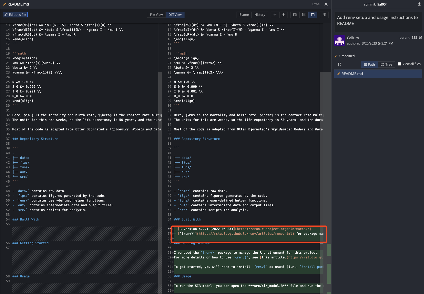Screen dimensions: 424x294
Task: Select README.md in the modified files list
Action: [352, 74]
